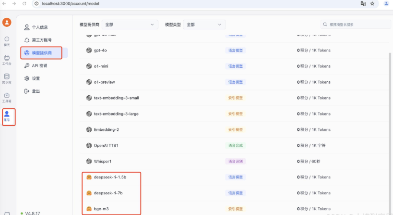The width and height of the screenshot is (393, 215).
Task: Click the browser address bar URL
Action: coord(71,3)
